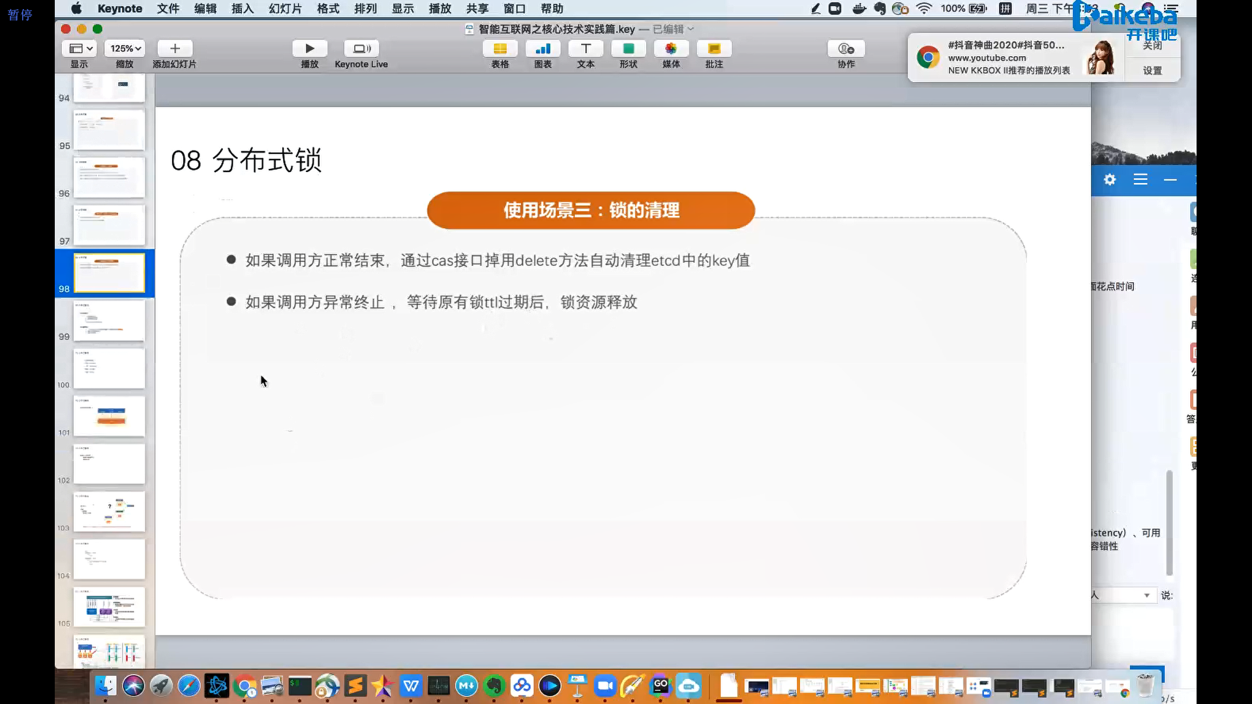Open the Chart toolbar icon
This screenshot has height=704, width=1252.
(543, 49)
